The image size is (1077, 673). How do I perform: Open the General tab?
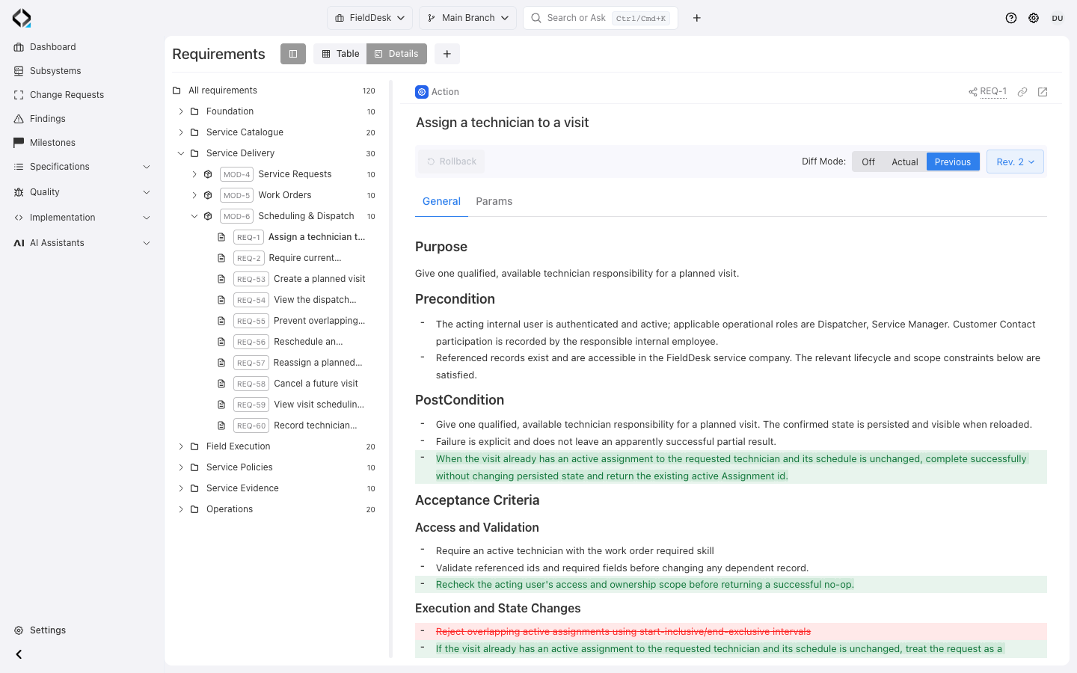pos(441,202)
